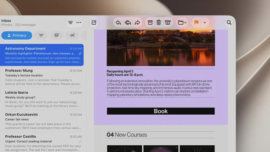
Task: Click the attachment paperclip on Astronomy email
Action: click(80, 53)
